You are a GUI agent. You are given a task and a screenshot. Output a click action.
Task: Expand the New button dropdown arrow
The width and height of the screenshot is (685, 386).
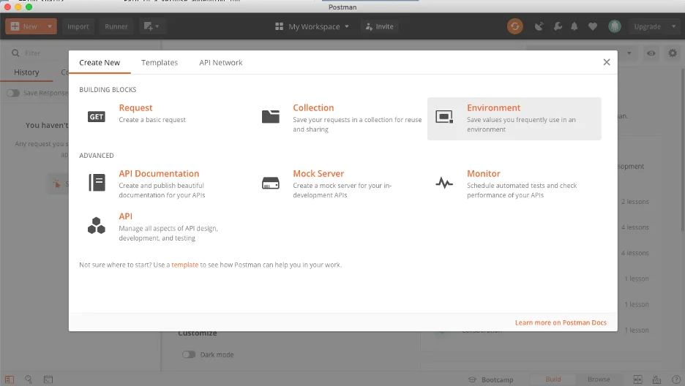click(x=50, y=26)
